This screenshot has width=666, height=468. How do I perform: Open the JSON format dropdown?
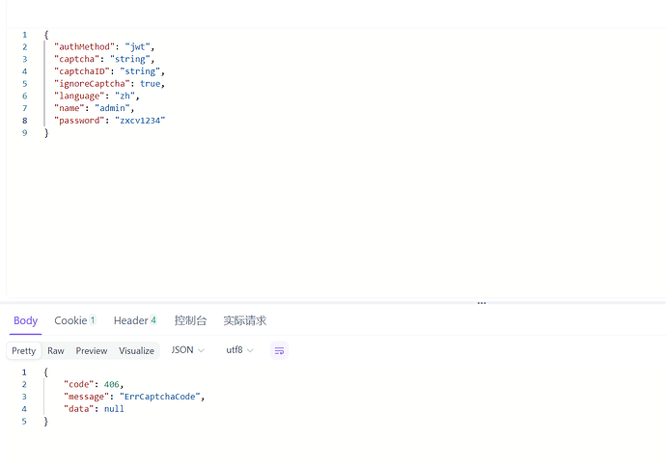[187, 350]
